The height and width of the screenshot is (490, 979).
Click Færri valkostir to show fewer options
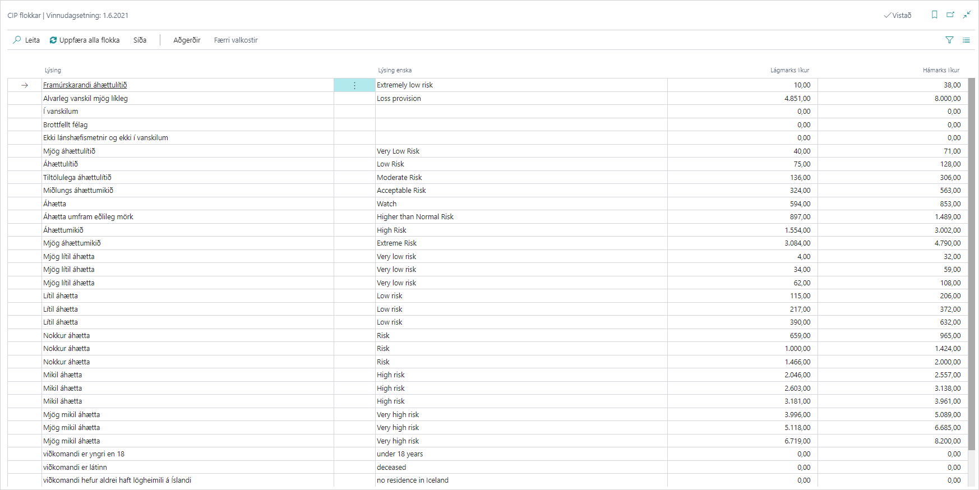[x=235, y=40]
